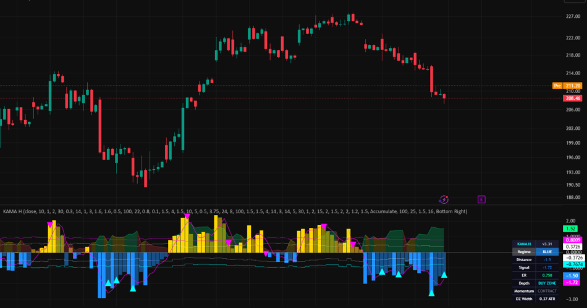
Task: Click the 214.00 price axis label
Action: pos(573,73)
